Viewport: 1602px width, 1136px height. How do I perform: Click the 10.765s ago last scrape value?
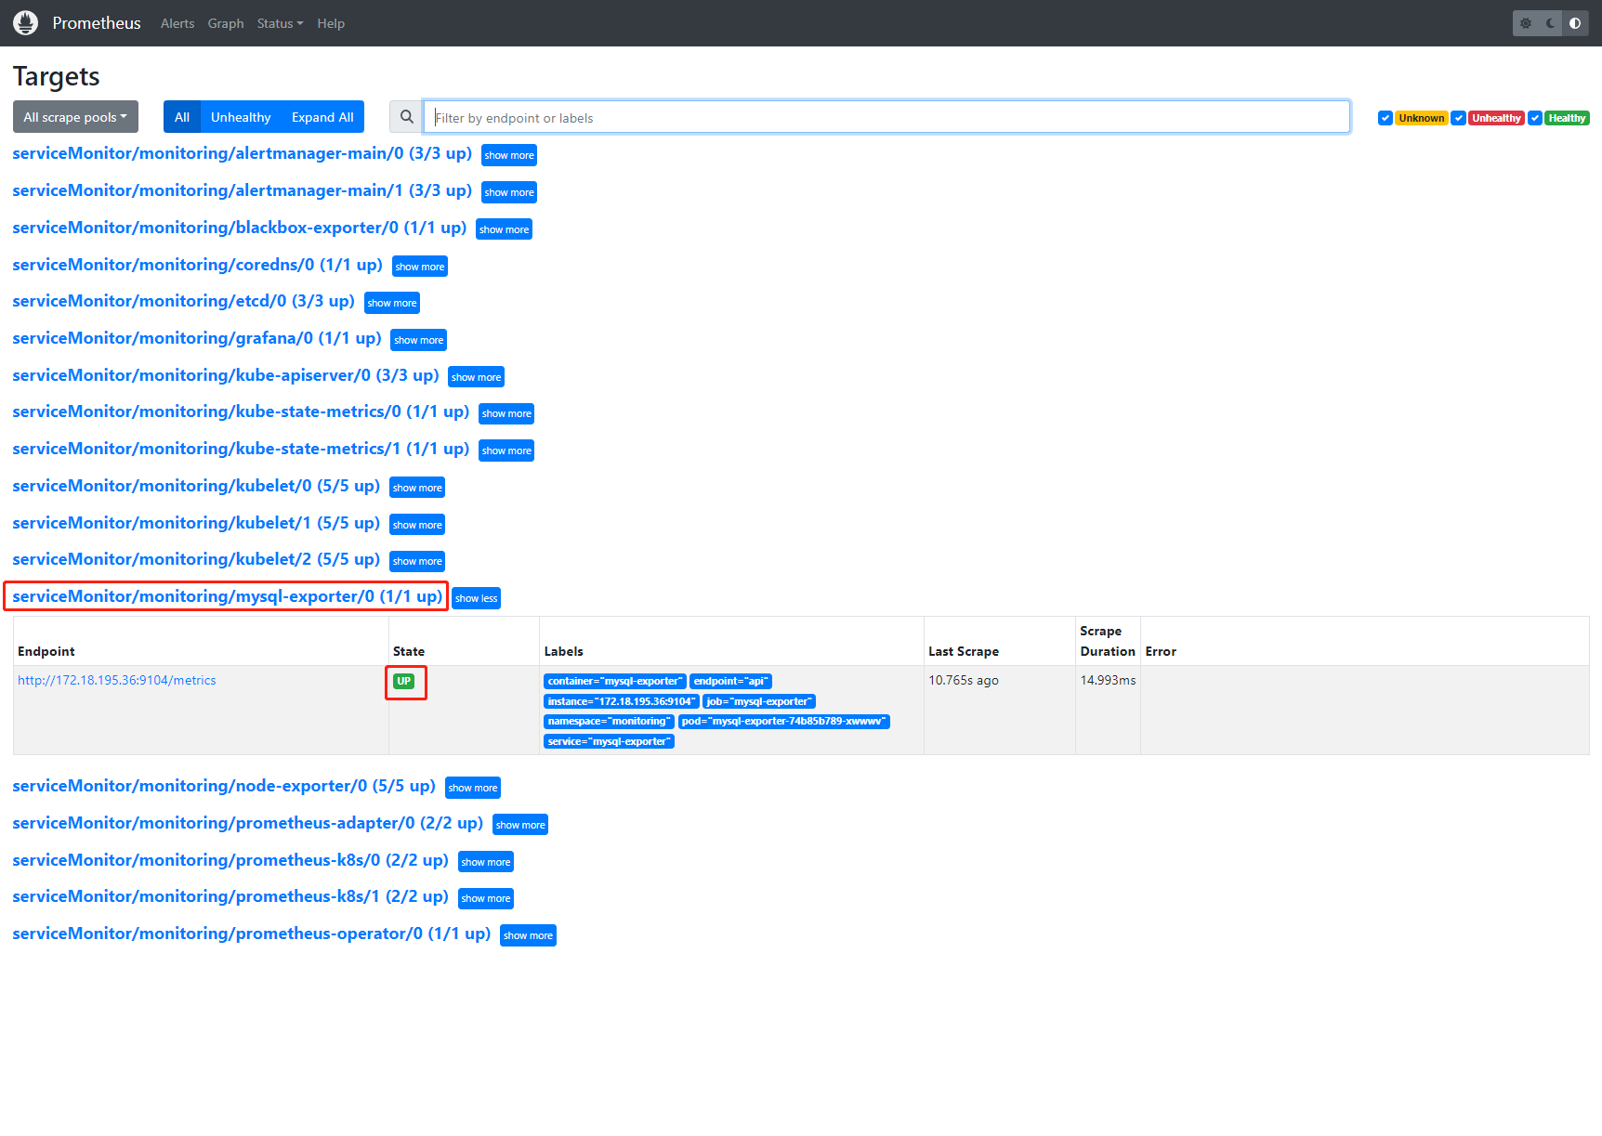(x=964, y=680)
